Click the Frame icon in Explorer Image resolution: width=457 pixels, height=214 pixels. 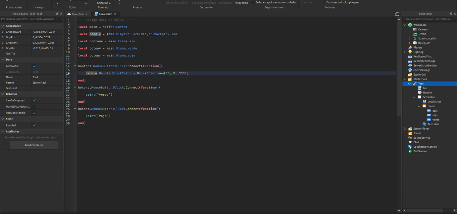click(424, 106)
